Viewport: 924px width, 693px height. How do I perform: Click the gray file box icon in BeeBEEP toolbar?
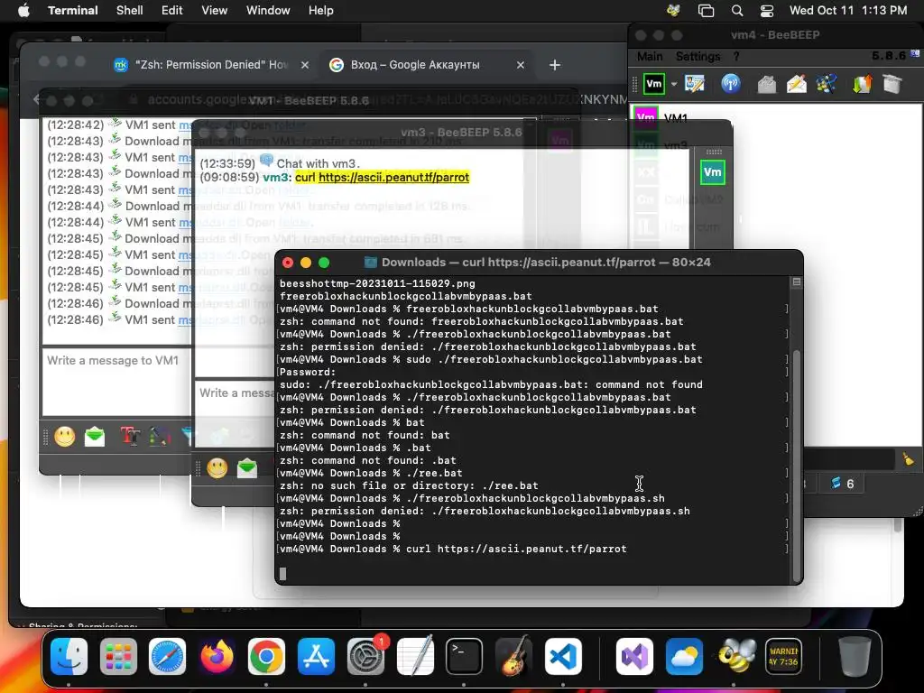click(892, 84)
